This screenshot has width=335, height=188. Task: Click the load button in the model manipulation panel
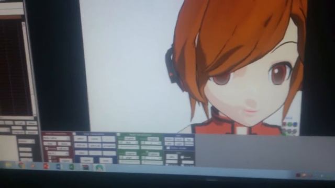click(x=50, y=144)
